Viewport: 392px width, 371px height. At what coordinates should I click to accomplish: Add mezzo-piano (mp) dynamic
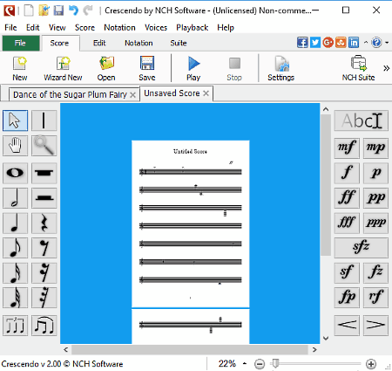coord(375,148)
